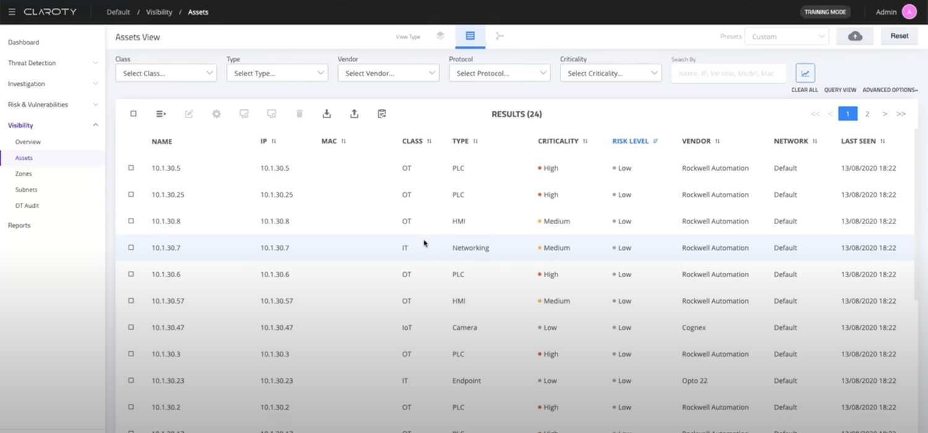
Task: Click the cloud upload icon near Presets
Action: [x=854, y=36]
